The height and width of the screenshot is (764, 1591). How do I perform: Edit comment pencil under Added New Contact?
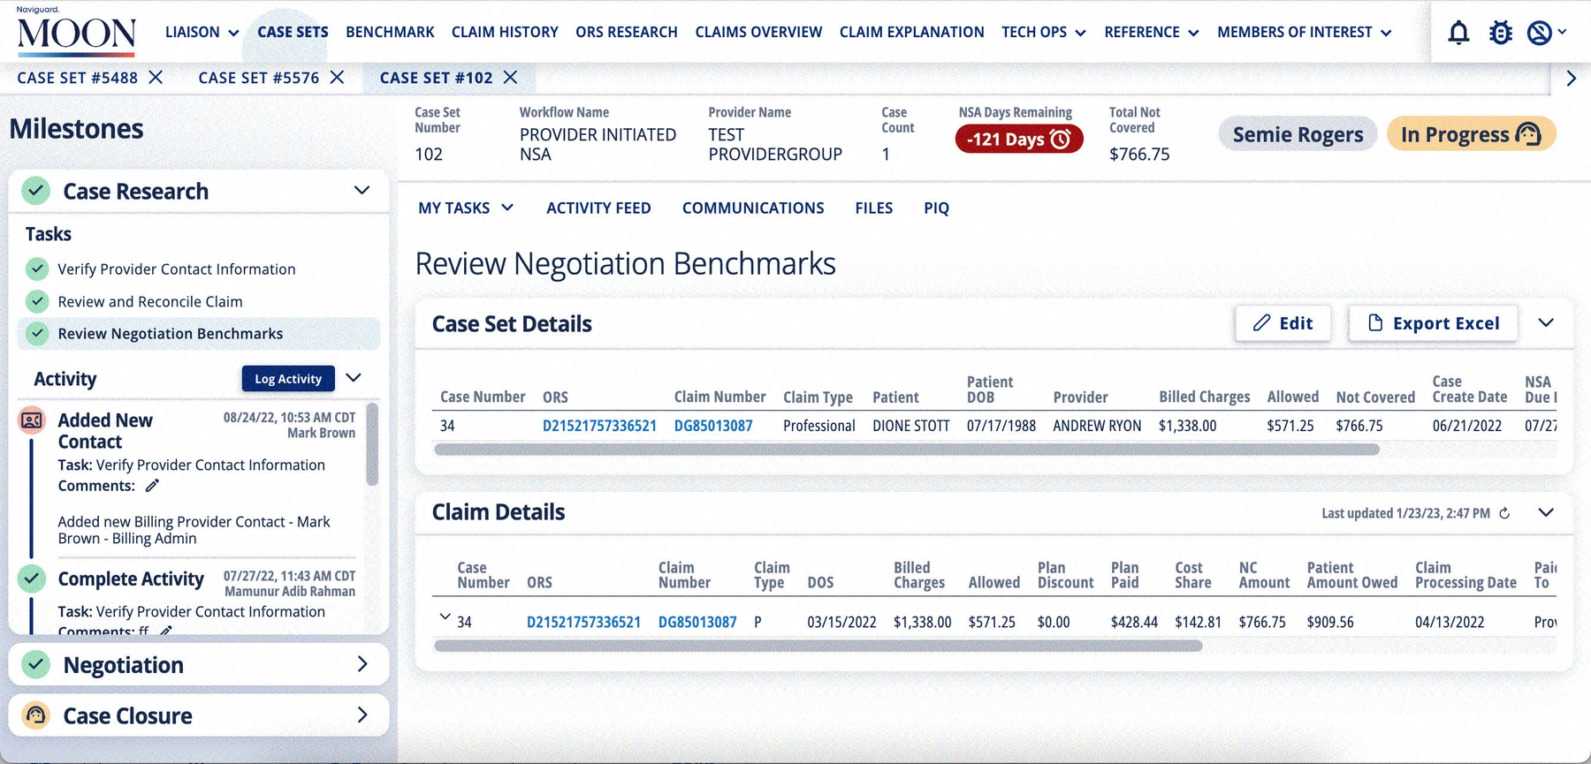[152, 486]
